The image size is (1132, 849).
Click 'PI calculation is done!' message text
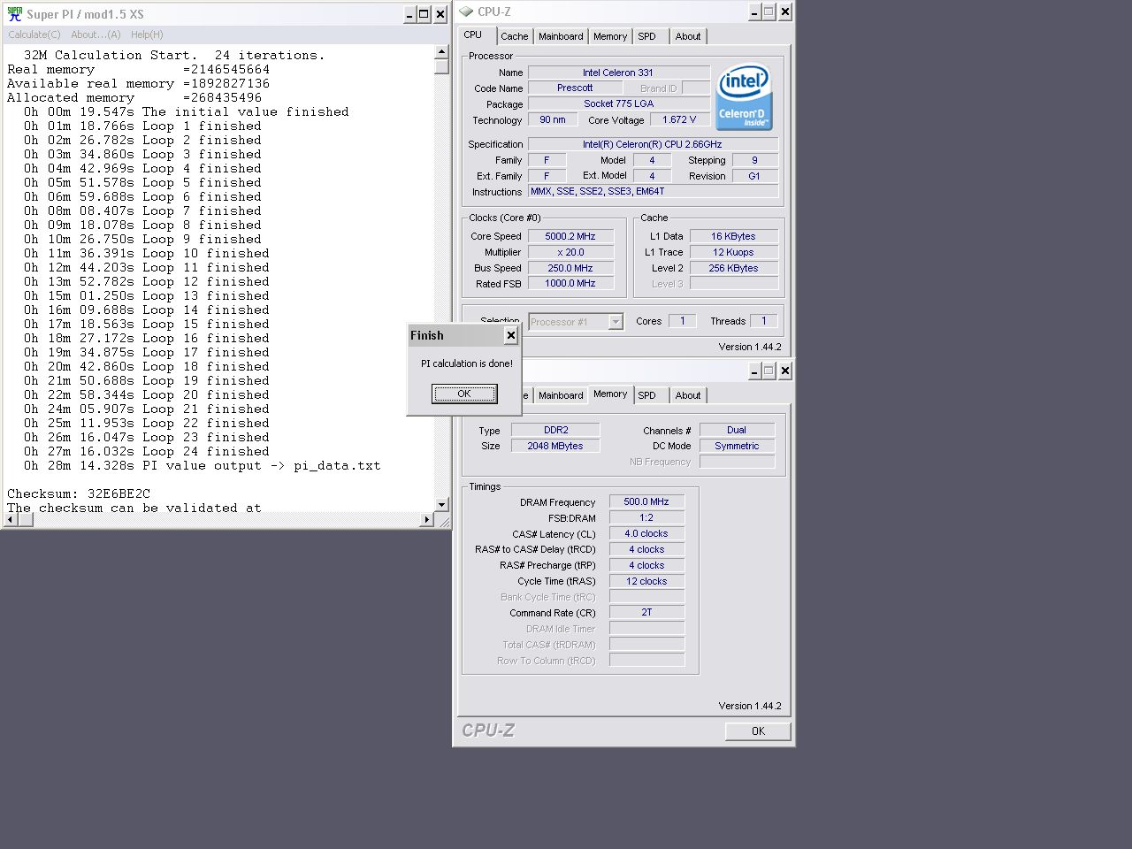(x=466, y=363)
